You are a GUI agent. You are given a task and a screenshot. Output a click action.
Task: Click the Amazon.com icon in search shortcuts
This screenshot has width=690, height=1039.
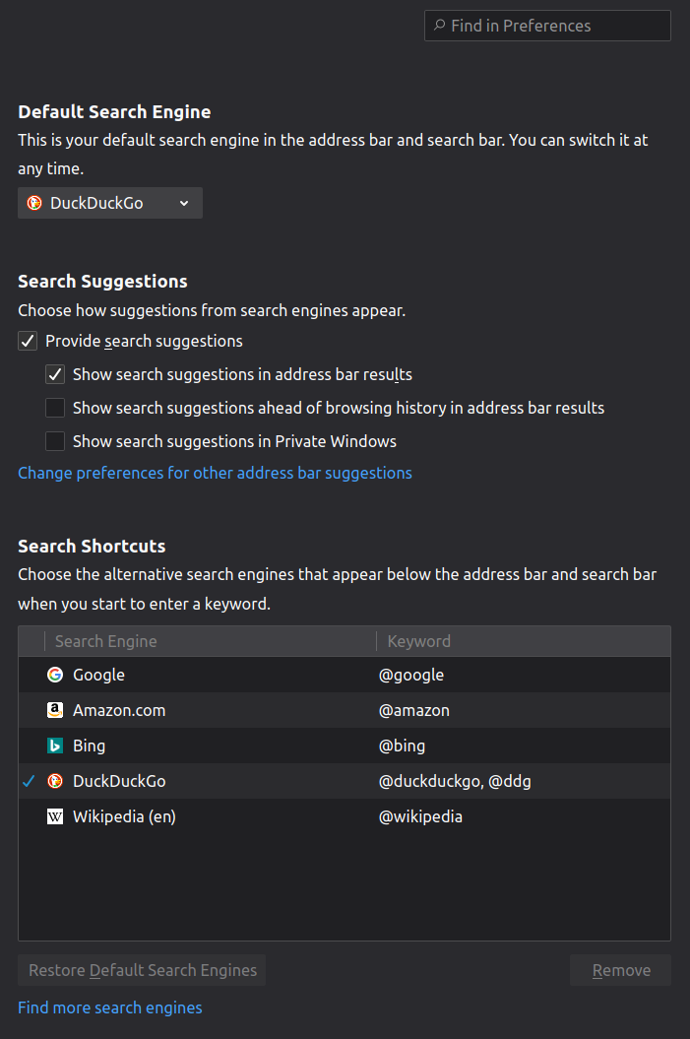coord(55,710)
